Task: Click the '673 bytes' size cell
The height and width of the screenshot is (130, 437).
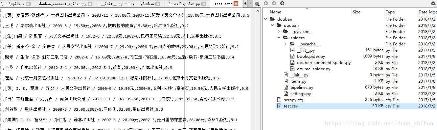Action: [x=374, y=87]
